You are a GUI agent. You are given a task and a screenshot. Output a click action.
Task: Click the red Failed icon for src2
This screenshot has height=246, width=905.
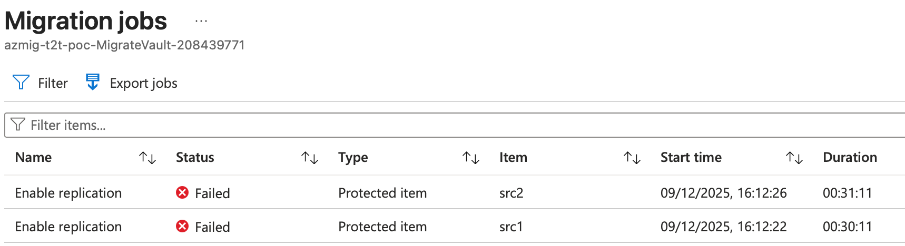tap(182, 193)
